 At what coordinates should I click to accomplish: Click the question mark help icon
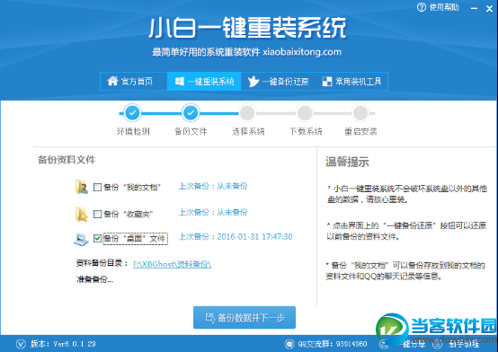coord(421,7)
